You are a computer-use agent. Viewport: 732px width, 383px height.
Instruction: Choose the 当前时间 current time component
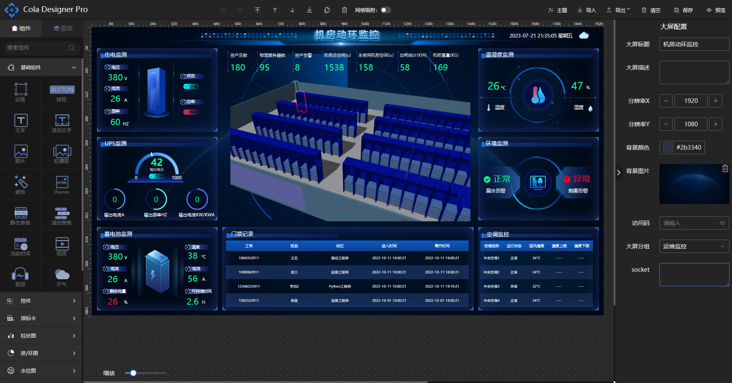[20, 246]
